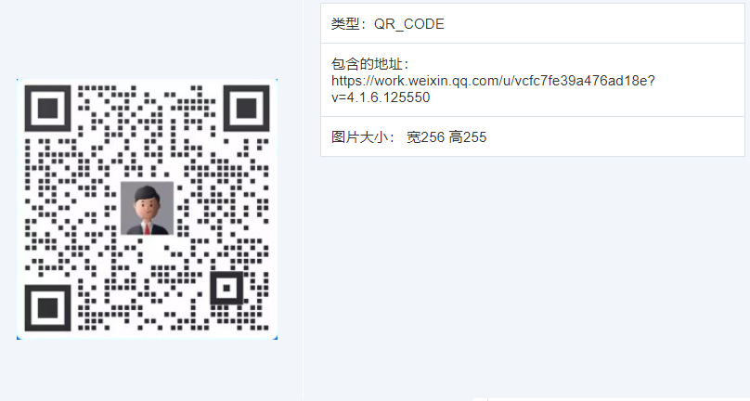Click the vertical divider beside the QR image

(304, 199)
